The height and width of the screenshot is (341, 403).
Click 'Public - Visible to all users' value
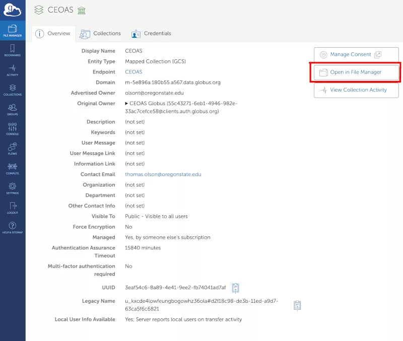click(156, 216)
